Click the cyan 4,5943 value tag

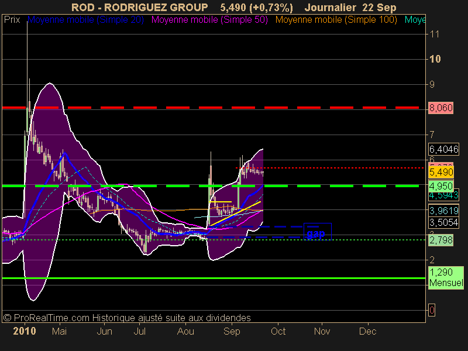point(444,196)
